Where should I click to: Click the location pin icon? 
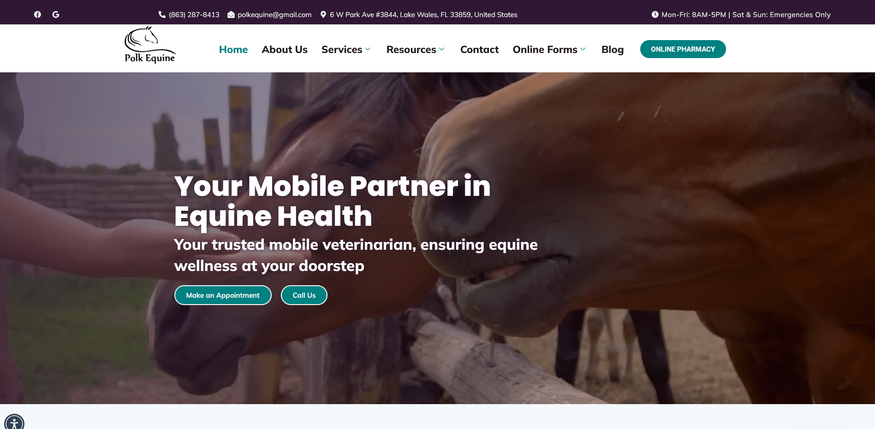[323, 14]
